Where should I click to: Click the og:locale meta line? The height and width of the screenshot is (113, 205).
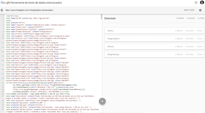coord(25,103)
